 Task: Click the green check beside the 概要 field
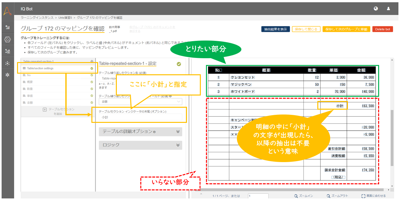pyautogui.click(x=92, y=82)
